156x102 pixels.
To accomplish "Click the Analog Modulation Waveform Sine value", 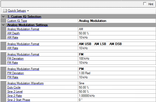I will [117, 83].
